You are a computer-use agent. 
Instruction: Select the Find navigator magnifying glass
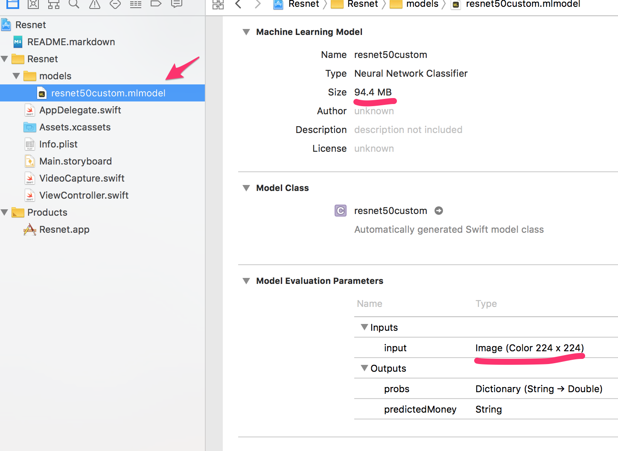click(74, 4)
